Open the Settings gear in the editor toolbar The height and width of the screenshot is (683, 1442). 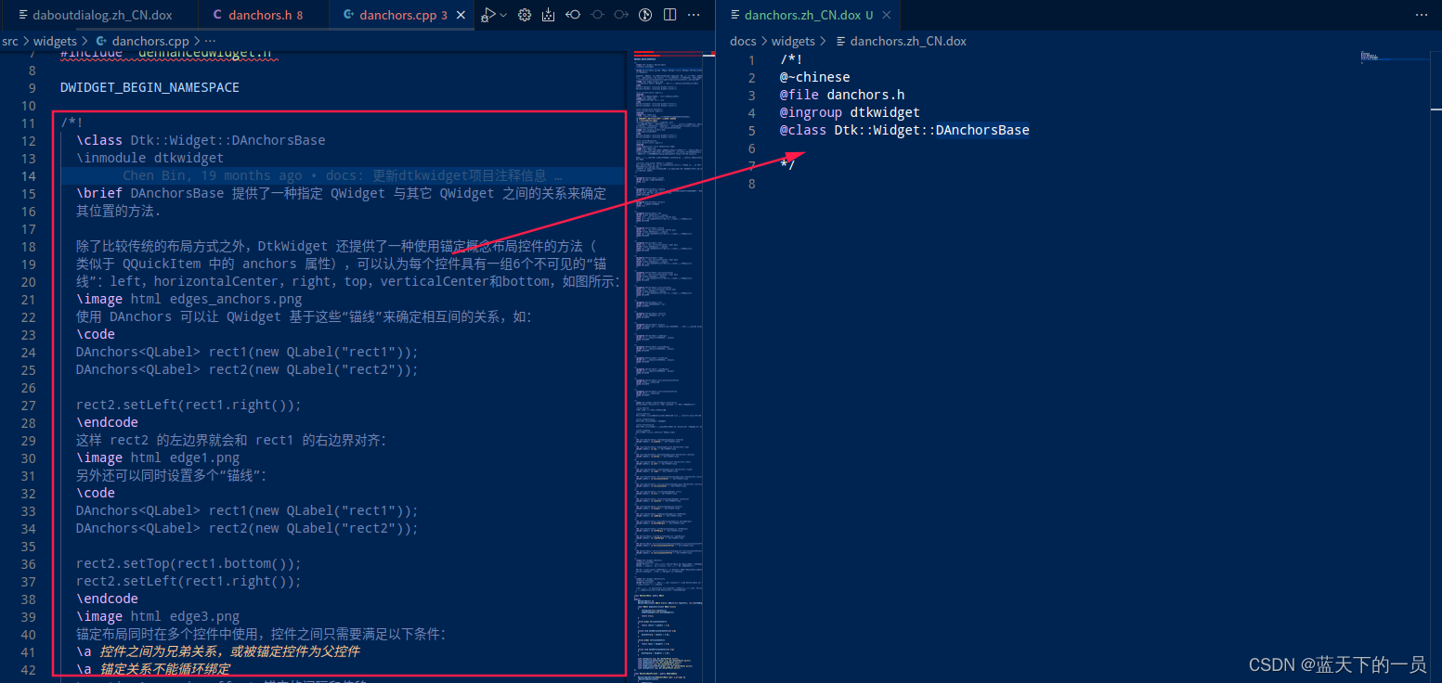(525, 15)
